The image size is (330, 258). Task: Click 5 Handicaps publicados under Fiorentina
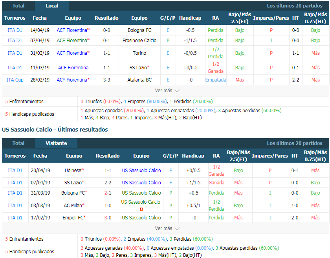pyautogui.click(x=30, y=114)
